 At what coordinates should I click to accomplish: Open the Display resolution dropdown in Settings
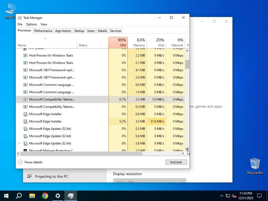149,181
